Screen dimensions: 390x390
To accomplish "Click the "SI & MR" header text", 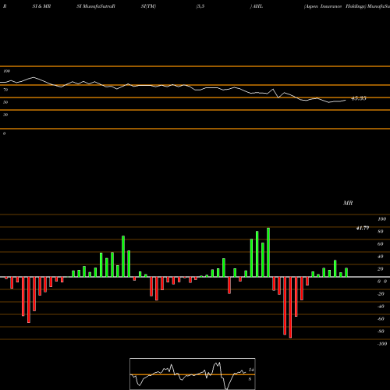I will pyautogui.click(x=41, y=6).
